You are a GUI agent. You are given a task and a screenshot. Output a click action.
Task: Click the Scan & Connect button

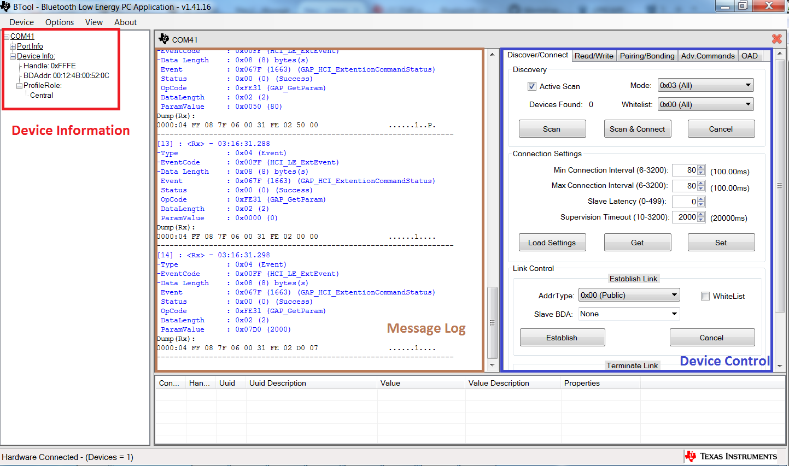[x=637, y=129]
